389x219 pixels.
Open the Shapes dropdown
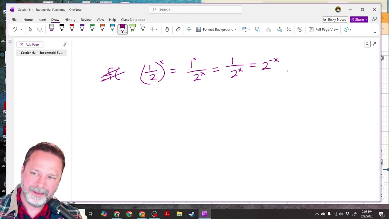pyautogui.click(x=246, y=29)
